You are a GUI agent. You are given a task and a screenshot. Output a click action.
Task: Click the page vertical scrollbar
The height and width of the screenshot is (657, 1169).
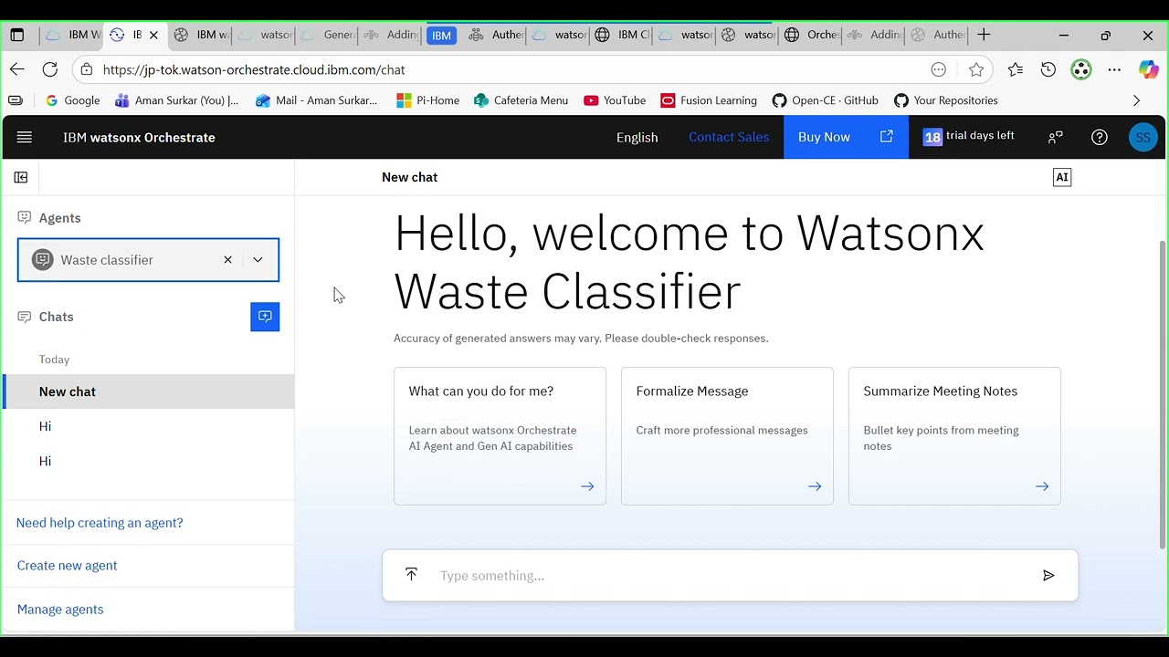(x=1163, y=394)
